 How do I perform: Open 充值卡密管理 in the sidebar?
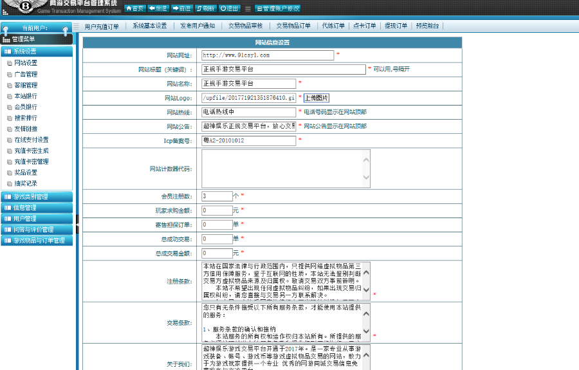click(x=32, y=162)
